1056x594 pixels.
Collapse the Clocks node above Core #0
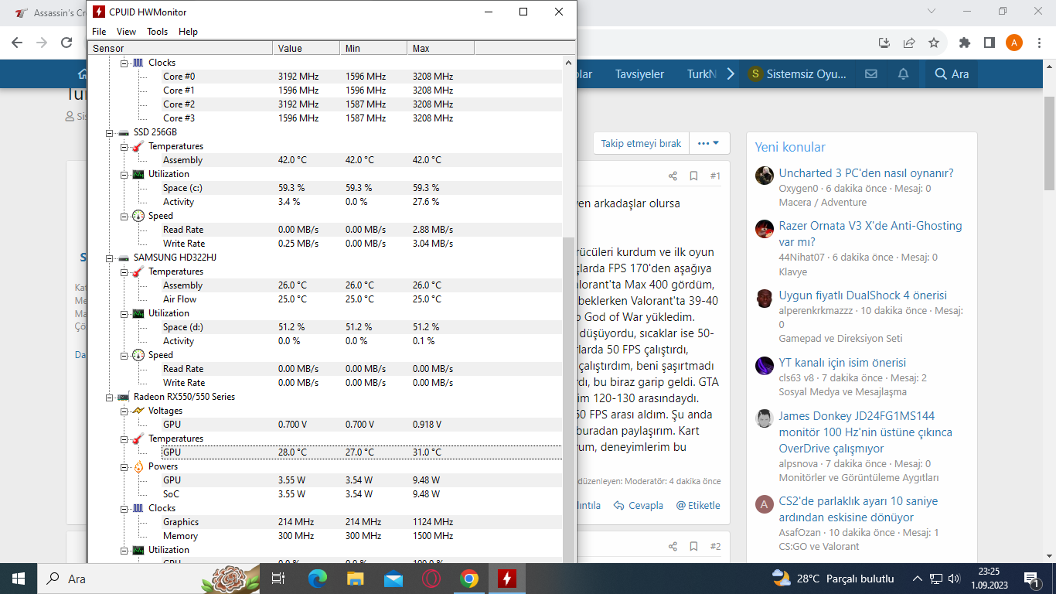coord(124,63)
